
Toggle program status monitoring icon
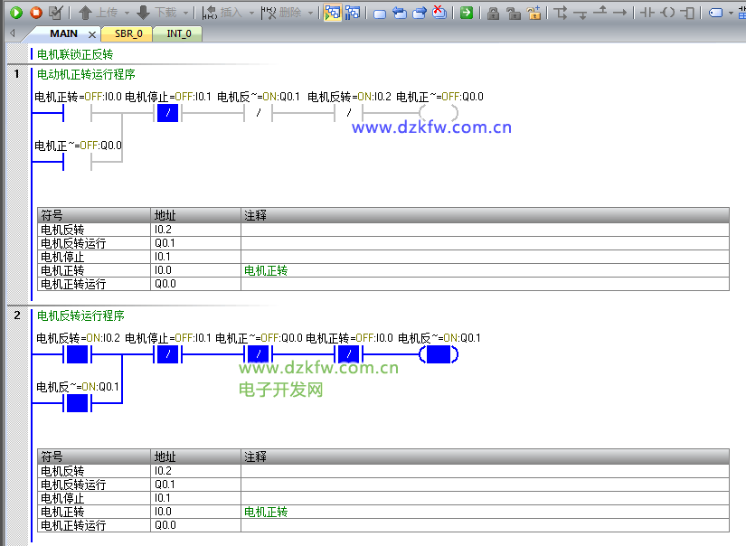coord(332,13)
